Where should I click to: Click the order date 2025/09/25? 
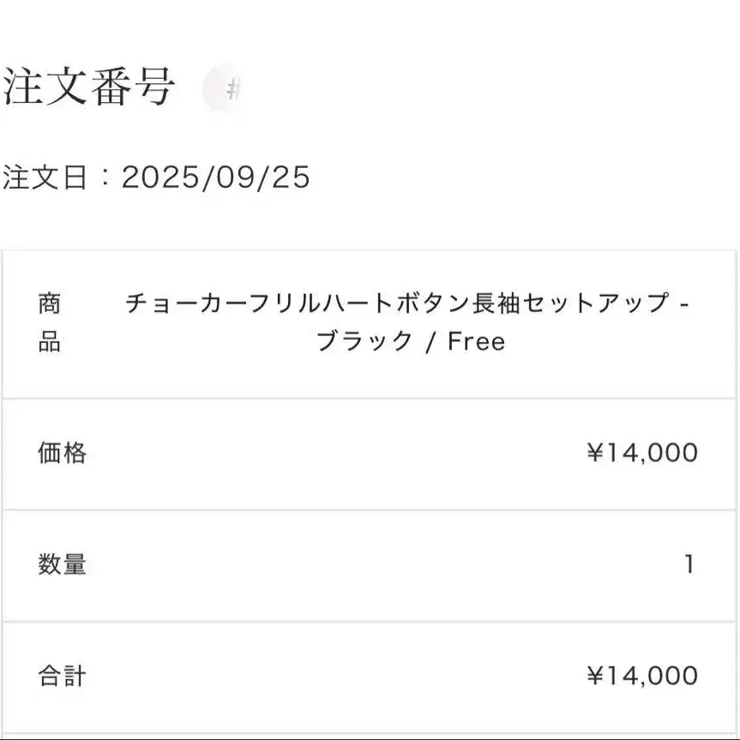click(x=215, y=177)
